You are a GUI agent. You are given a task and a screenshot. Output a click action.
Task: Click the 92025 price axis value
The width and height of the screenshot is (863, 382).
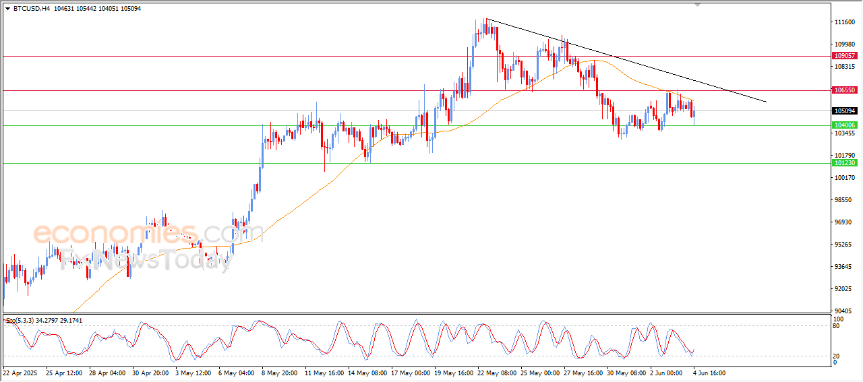(x=843, y=289)
